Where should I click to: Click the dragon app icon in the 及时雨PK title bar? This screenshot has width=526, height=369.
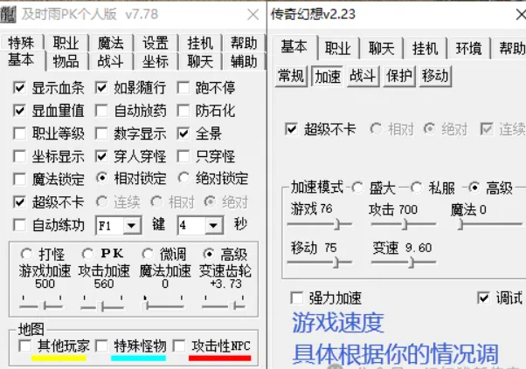pos(8,15)
